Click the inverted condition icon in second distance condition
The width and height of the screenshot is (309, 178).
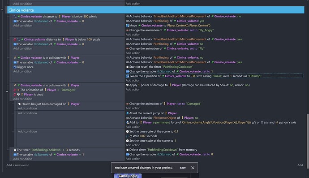15,39
